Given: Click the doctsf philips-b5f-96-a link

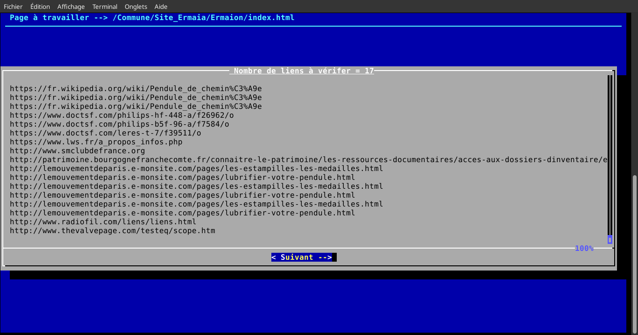Looking at the screenshot, I should click(119, 124).
